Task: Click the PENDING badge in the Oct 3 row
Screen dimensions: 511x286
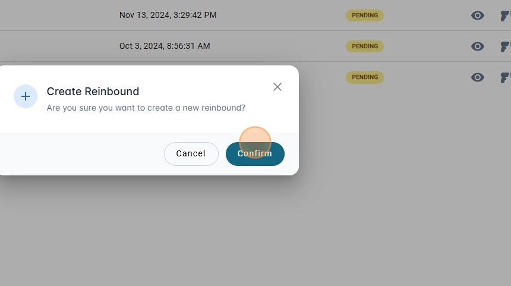Action: pos(365,46)
